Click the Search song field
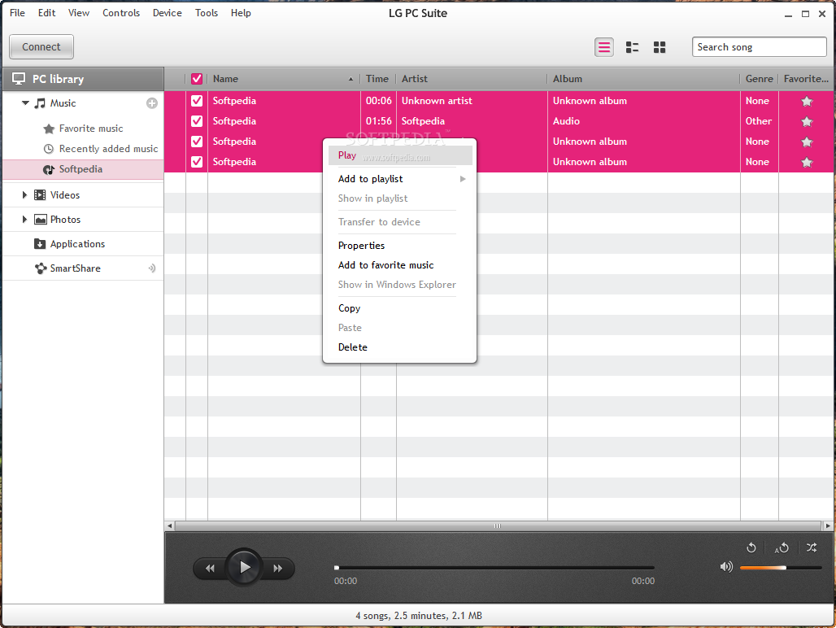The image size is (836, 628). tap(760, 47)
